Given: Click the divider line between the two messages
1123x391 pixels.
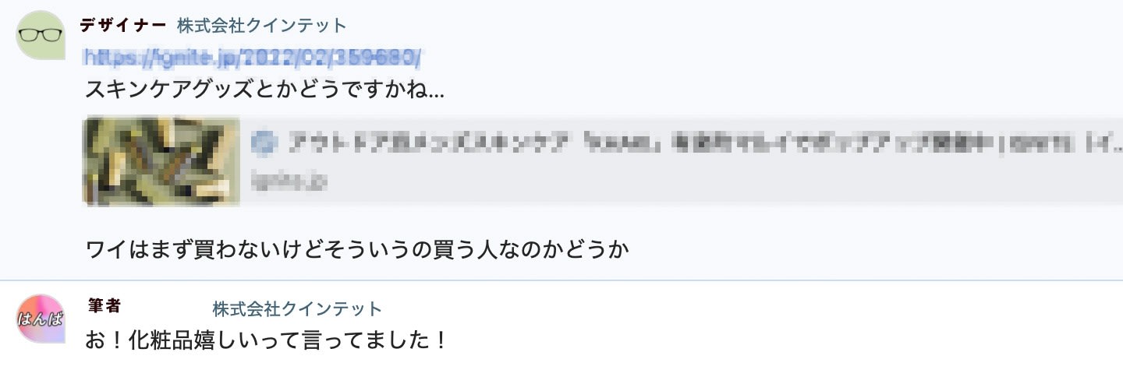Looking at the screenshot, I should click(561, 280).
